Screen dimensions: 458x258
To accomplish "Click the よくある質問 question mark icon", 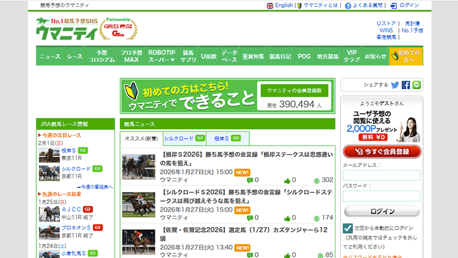I will 348,6.
